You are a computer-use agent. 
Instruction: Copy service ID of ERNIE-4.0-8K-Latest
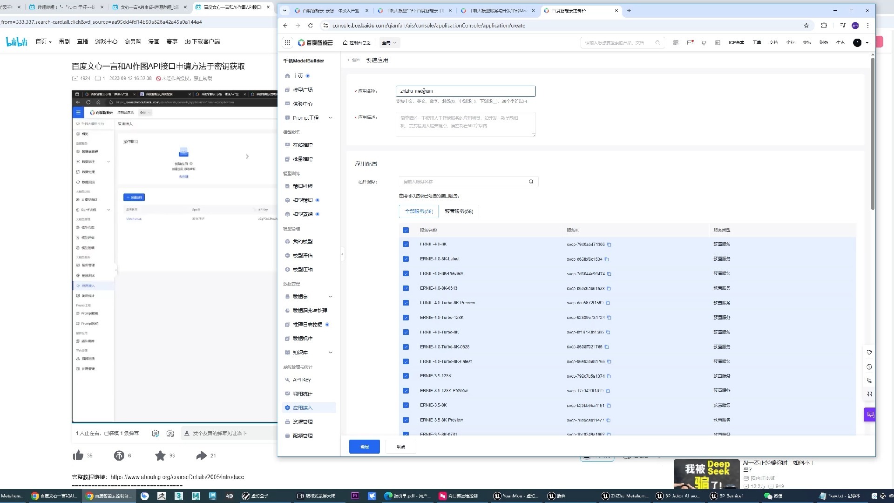[x=607, y=259]
